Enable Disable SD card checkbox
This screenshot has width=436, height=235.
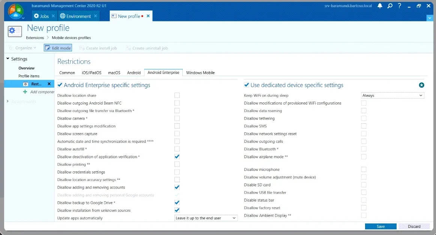[x=364, y=185]
